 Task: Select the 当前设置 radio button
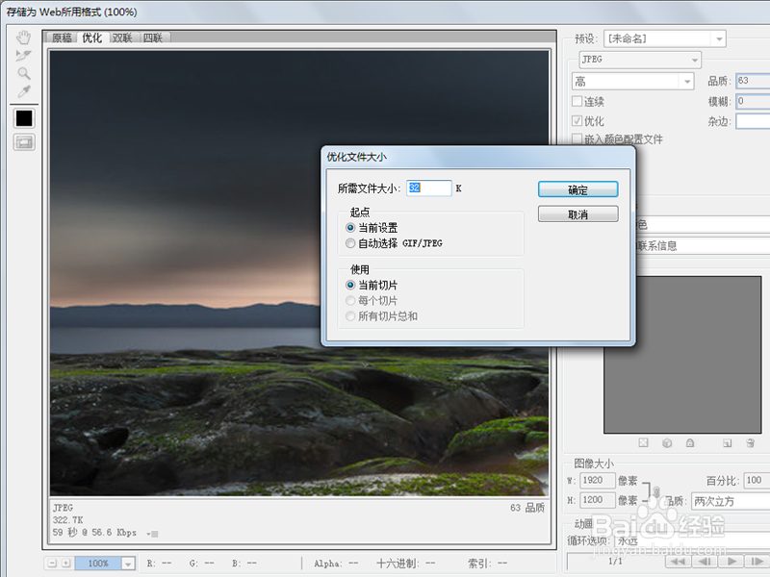(350, 228)
